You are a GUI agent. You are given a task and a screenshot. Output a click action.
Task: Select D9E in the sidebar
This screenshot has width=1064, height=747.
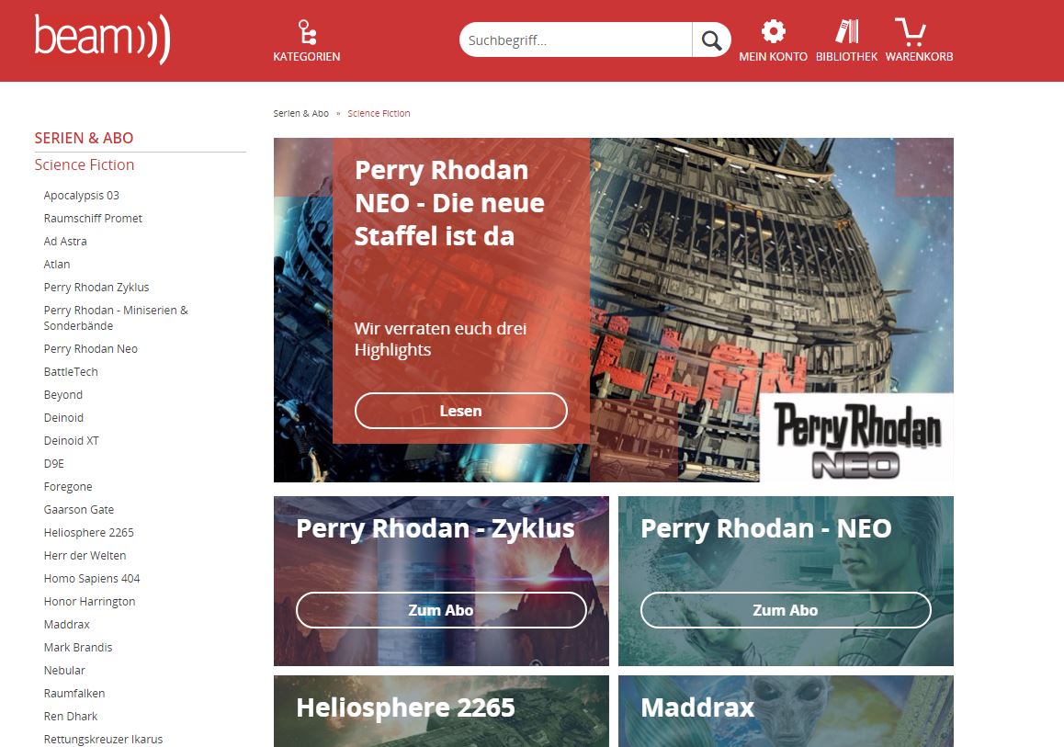tap(53, 464)
